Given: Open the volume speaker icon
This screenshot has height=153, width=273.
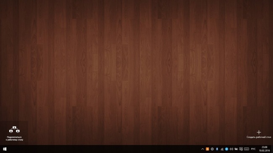Looking at the screenshot, I should point(231,149).
